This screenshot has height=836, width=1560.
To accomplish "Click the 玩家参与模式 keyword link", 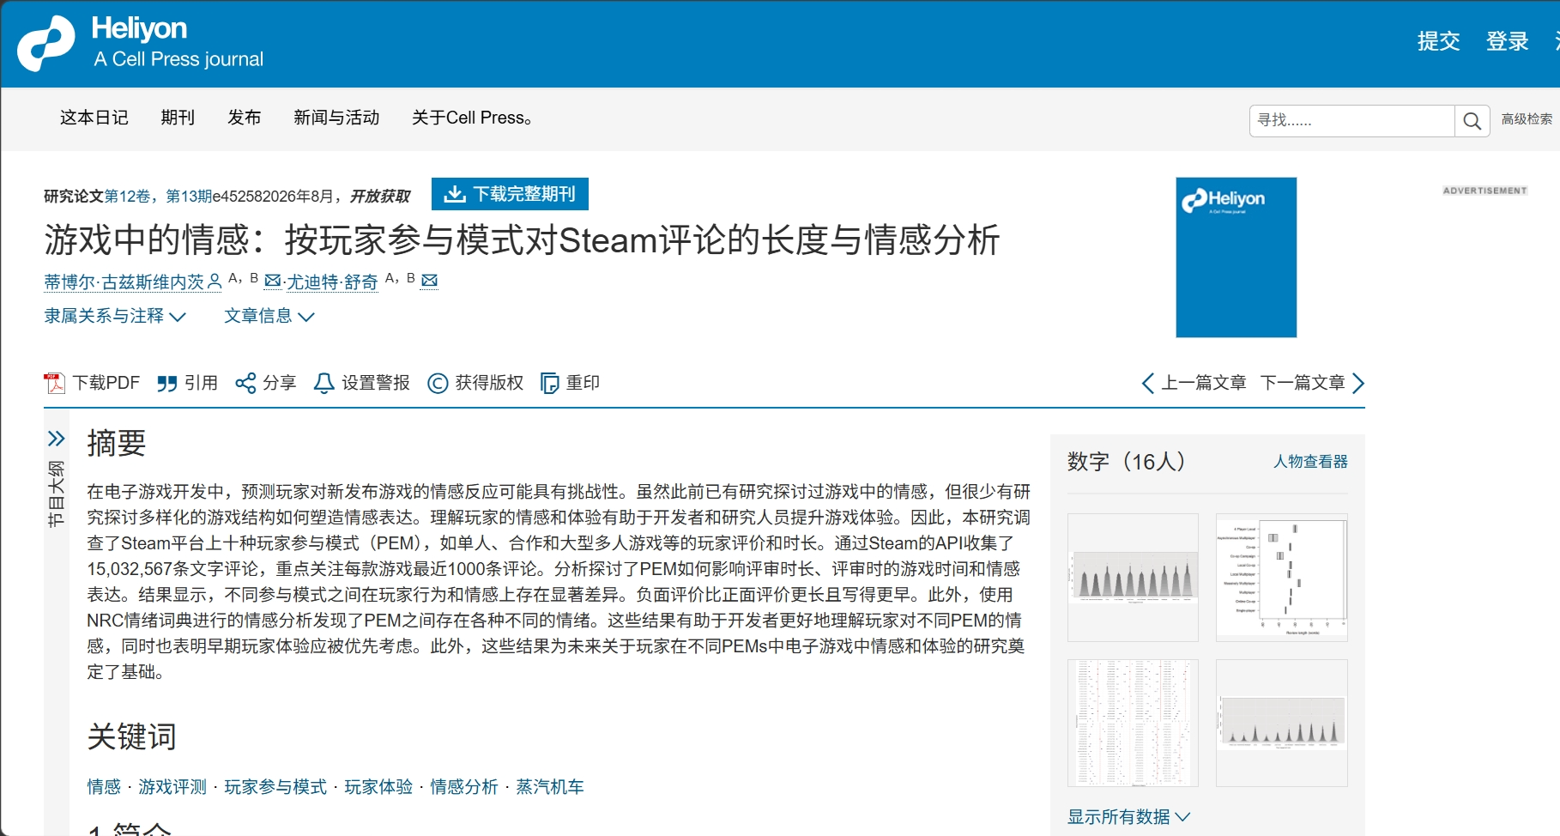I will [275, 787].
